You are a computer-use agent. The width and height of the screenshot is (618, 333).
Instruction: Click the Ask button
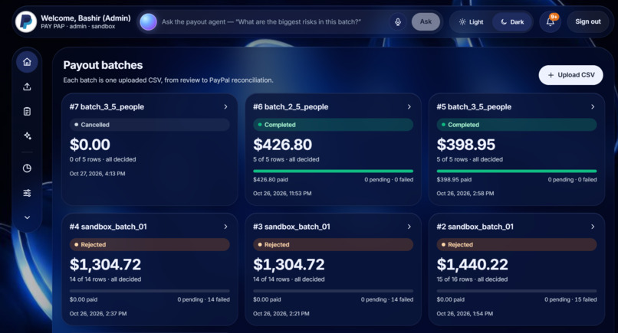pyautogui.click(x=426, y=21)
